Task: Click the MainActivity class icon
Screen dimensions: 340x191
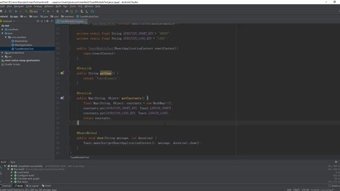Action: coord(13,41)
